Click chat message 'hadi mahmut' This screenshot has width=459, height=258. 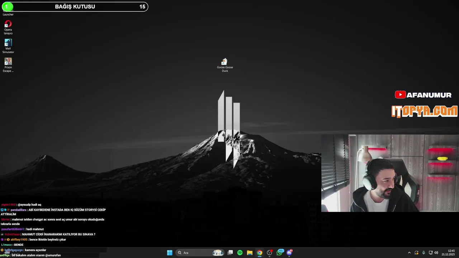tap(35, 229)
